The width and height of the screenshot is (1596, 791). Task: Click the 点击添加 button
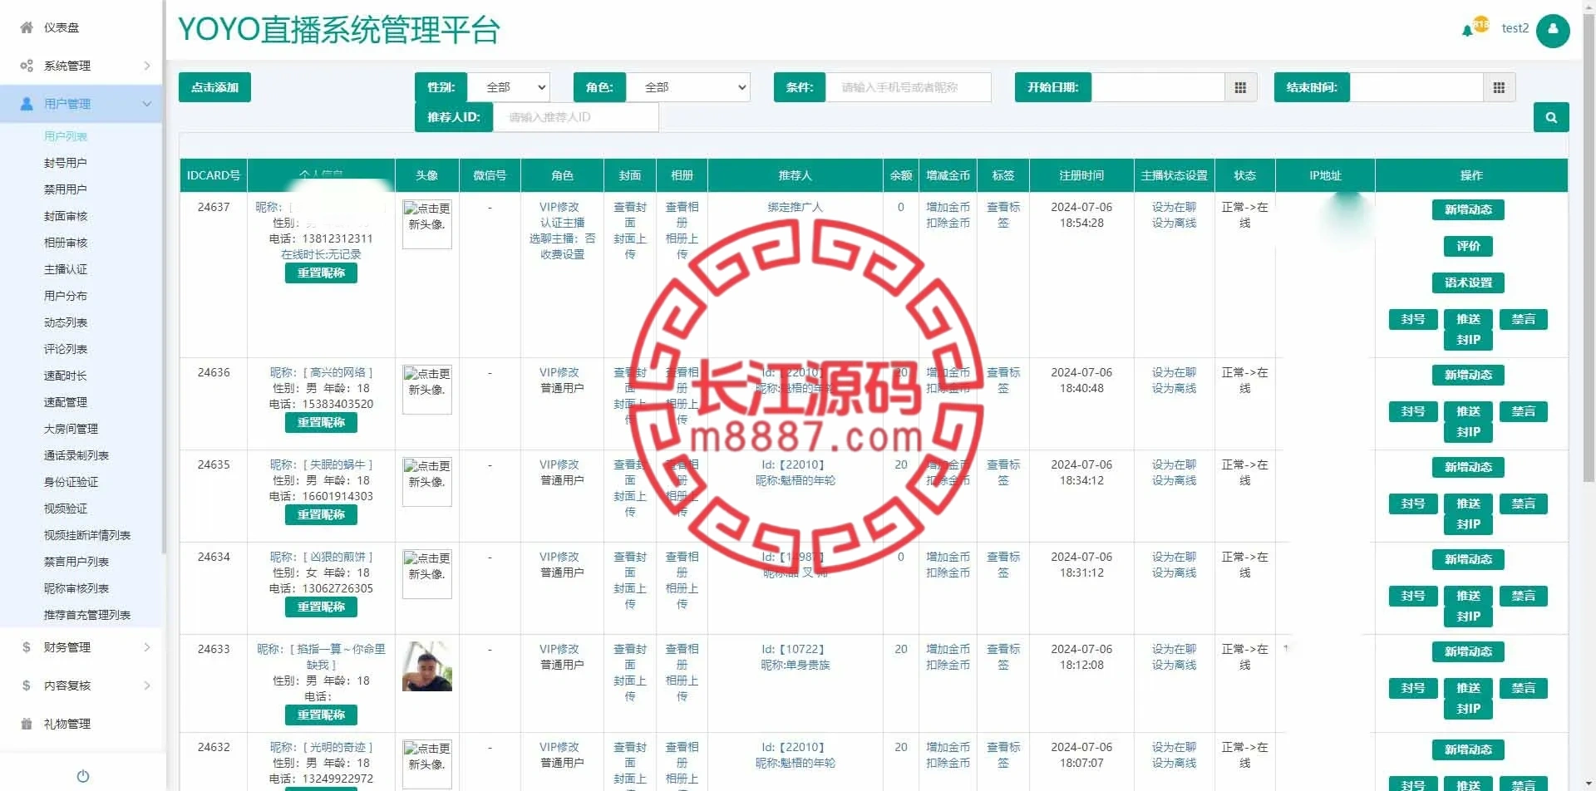pos(214,87)
